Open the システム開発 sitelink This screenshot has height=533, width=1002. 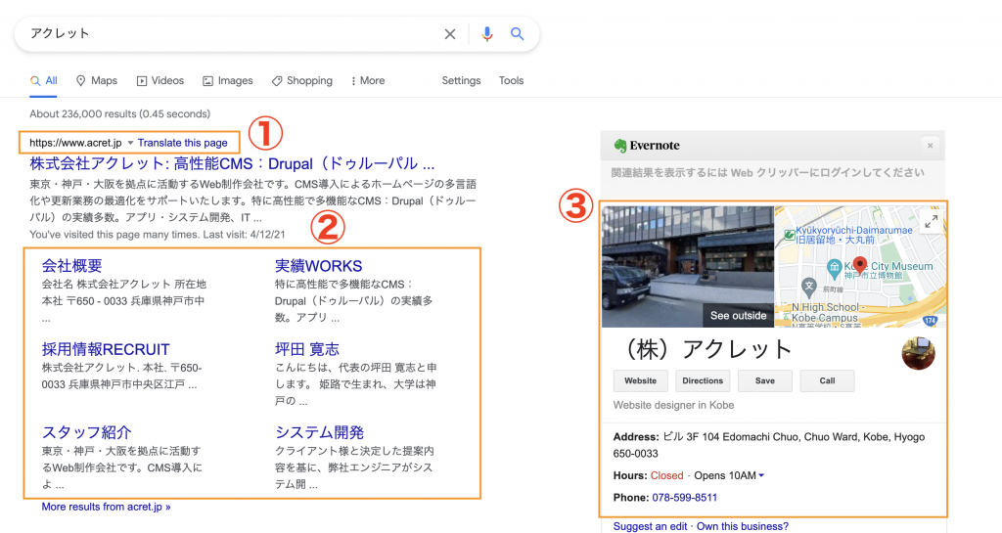coord(320,432)
